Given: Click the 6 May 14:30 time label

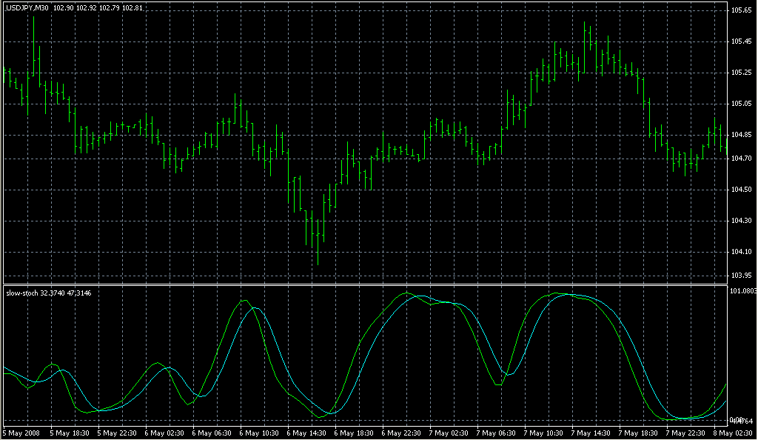Looking at the screenshot, I should 308,433.
